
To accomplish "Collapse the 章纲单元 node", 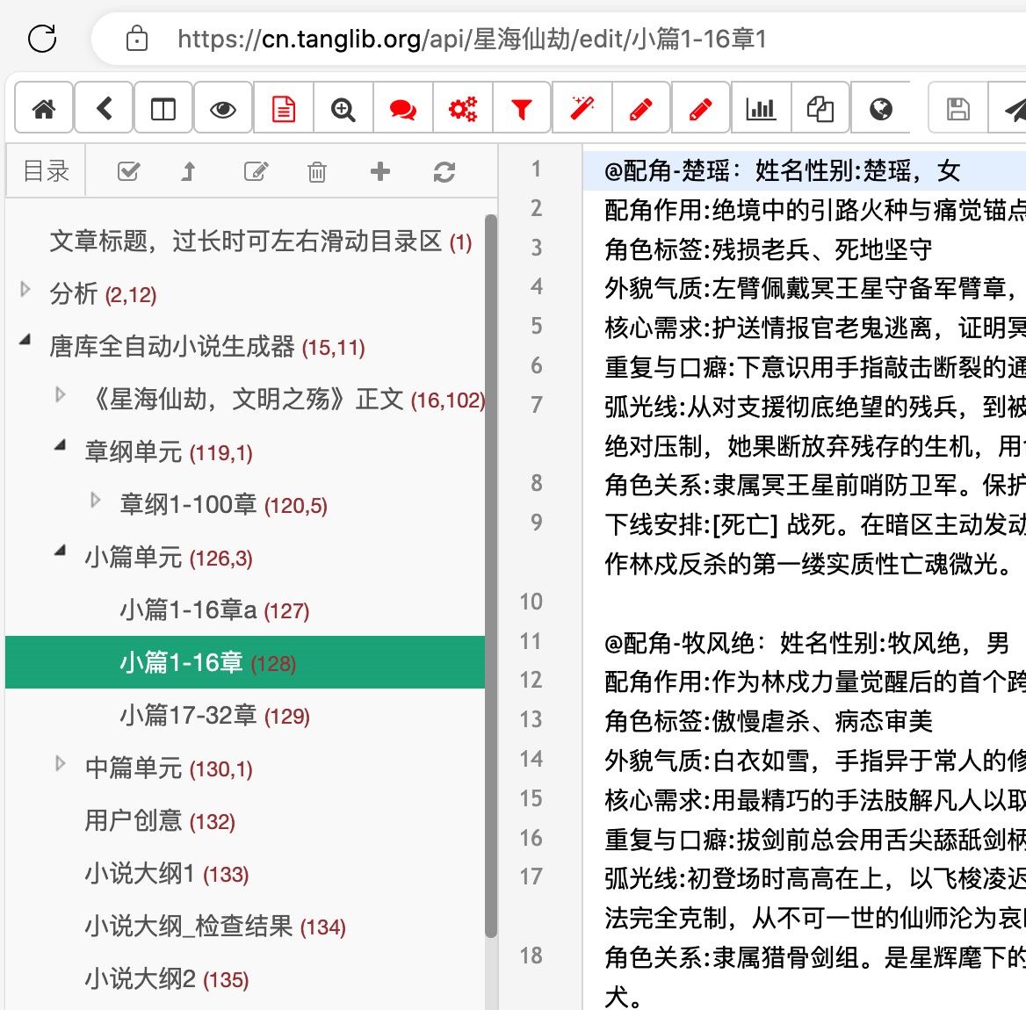I will [61, 445].
